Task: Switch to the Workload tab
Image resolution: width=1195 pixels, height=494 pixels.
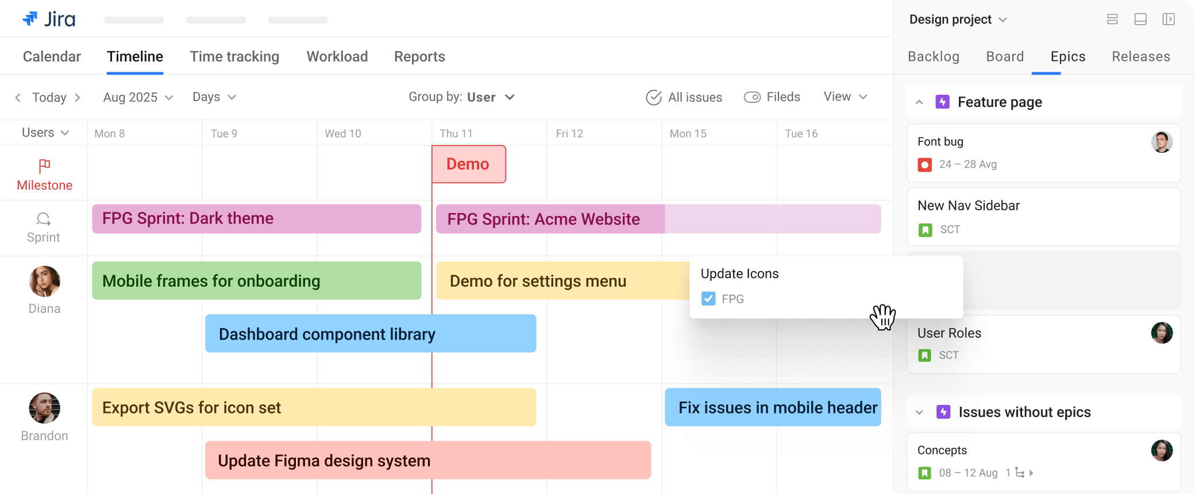Action: 337,57
